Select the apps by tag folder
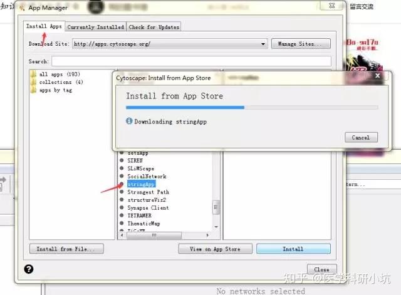The height and width of the screenshot is (295, 401). (56, 90)
